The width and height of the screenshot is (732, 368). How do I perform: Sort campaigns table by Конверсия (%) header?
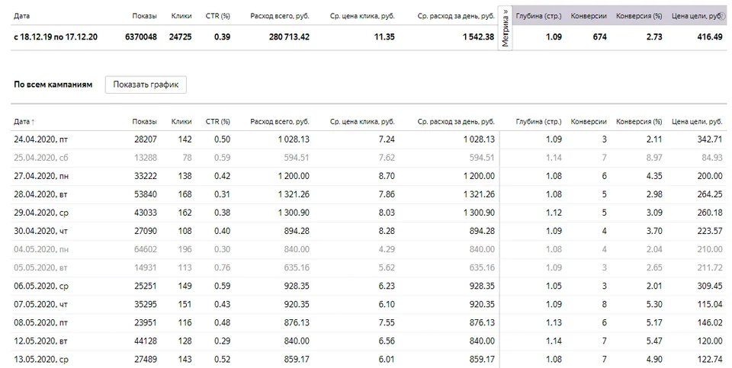tap(639, 121)
